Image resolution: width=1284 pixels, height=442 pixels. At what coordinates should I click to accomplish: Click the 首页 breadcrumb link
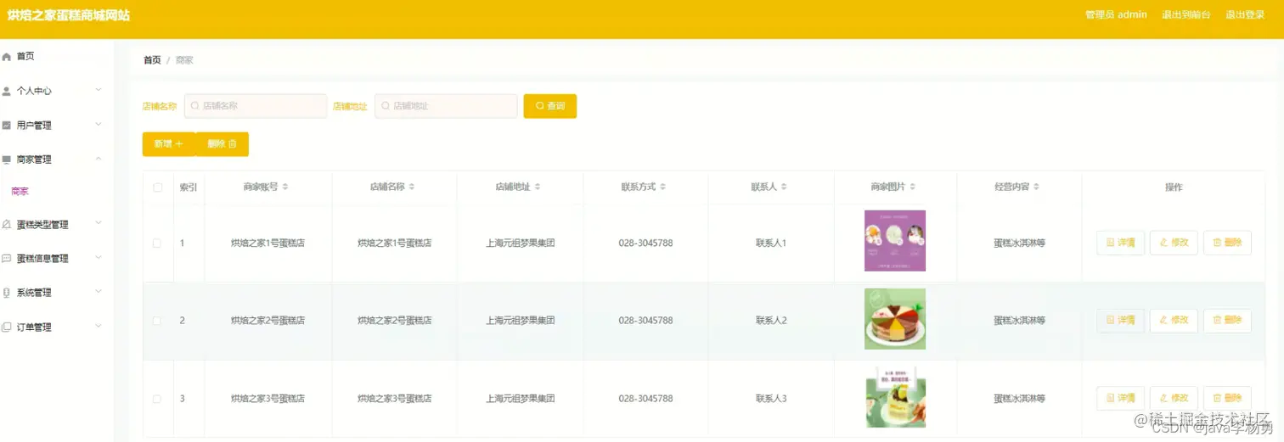coord(152,60)
